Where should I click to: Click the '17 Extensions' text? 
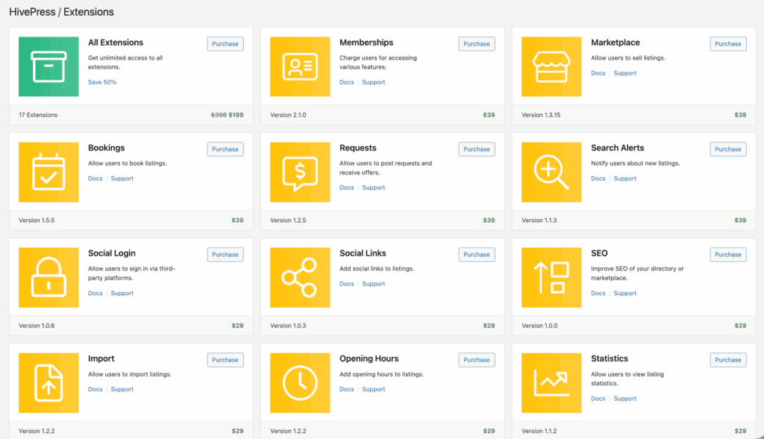point(38,116)
